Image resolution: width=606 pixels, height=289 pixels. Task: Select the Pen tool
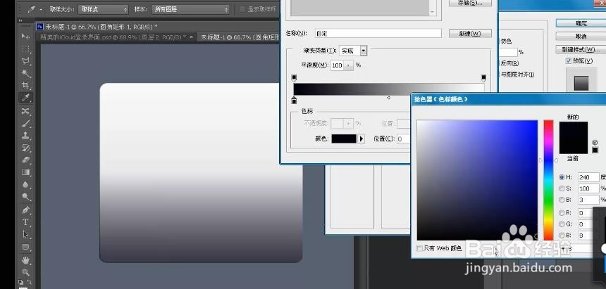tap(25, 210)
